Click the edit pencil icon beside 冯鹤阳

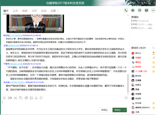click(154, 58)
